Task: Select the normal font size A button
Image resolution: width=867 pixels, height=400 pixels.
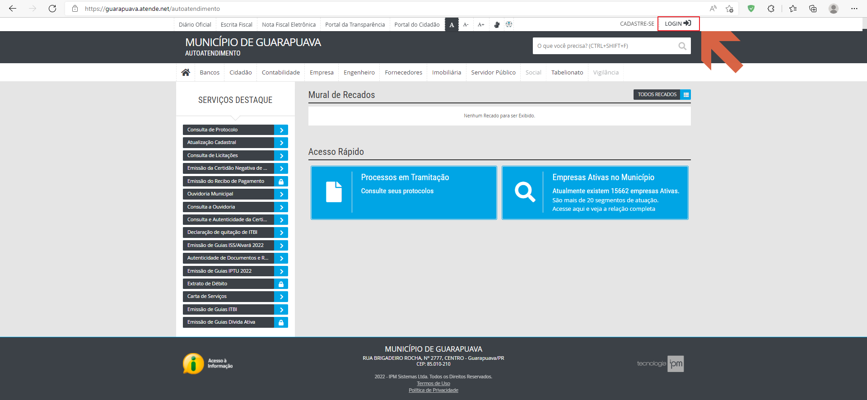Action: (452, 24)
